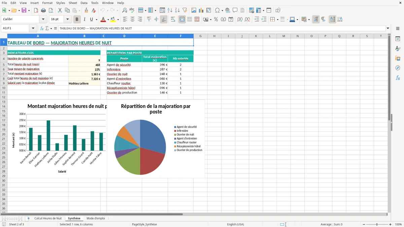
Task: Click the Save document icon
Action: click(24, 10)
